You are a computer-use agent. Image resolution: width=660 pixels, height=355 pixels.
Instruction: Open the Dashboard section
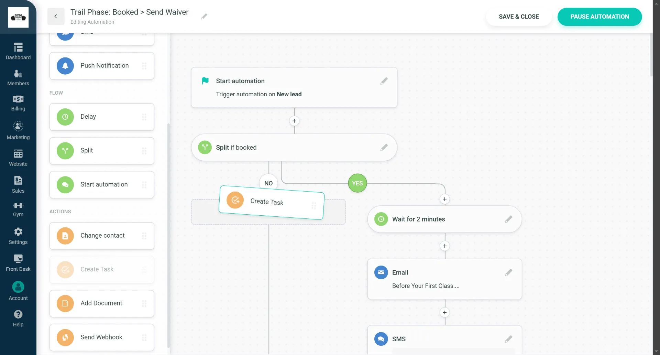click(x=18, y=51)
